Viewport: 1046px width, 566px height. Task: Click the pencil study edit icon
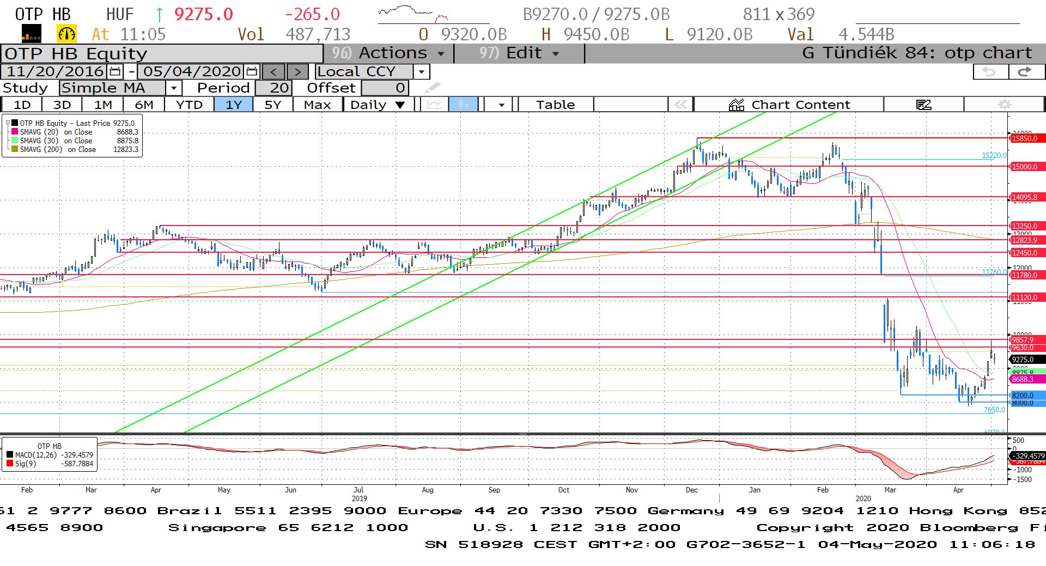point(432,88)
